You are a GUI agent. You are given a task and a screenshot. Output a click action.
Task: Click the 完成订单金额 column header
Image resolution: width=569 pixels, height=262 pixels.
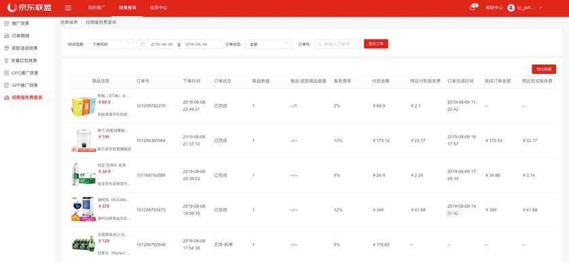(x=498, y=81)
